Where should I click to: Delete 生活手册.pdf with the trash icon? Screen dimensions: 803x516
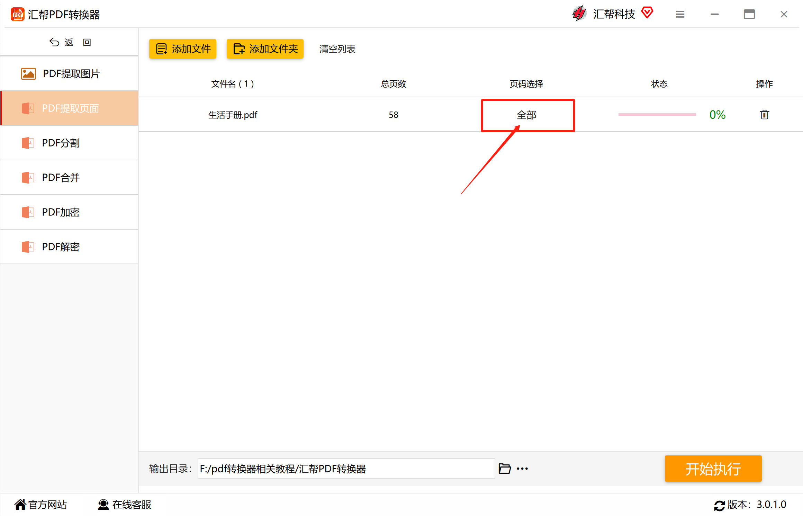764,114
